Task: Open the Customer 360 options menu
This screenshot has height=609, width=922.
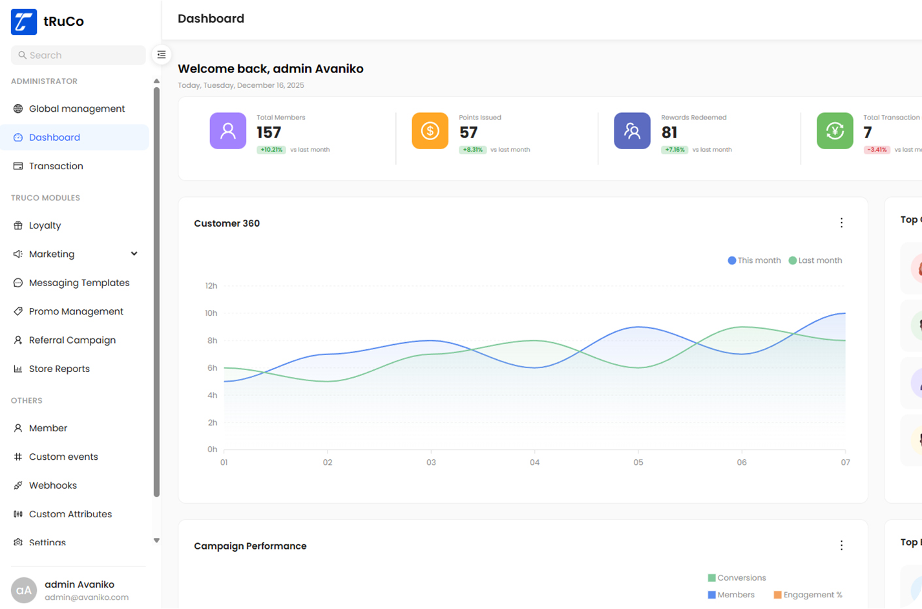Action: (841, 223)
